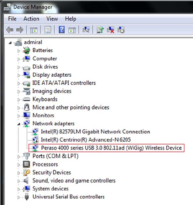Screen dimensions: 193x205
Task: Toggle the Show/Hide Action Pane toolbar icon
Action: 72,30
